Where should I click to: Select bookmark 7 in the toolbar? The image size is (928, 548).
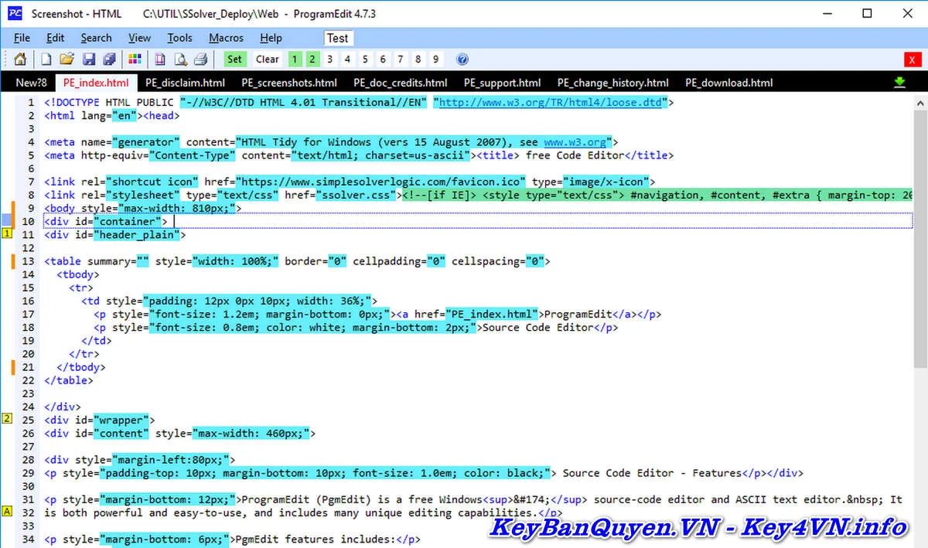click(401, 60)
